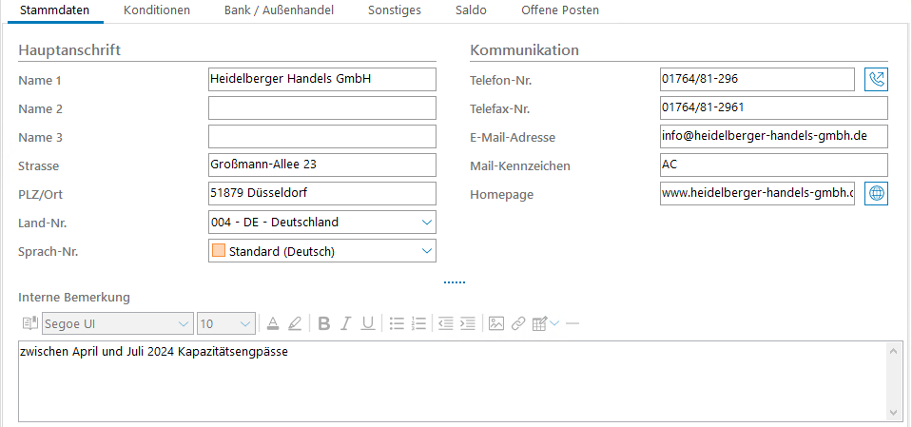Insert a horizontal line in the remark
The image size is (912, 427).
coord(572,323)
